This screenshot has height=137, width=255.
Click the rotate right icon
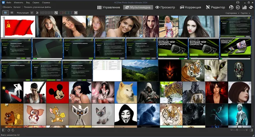pos(13,130)
